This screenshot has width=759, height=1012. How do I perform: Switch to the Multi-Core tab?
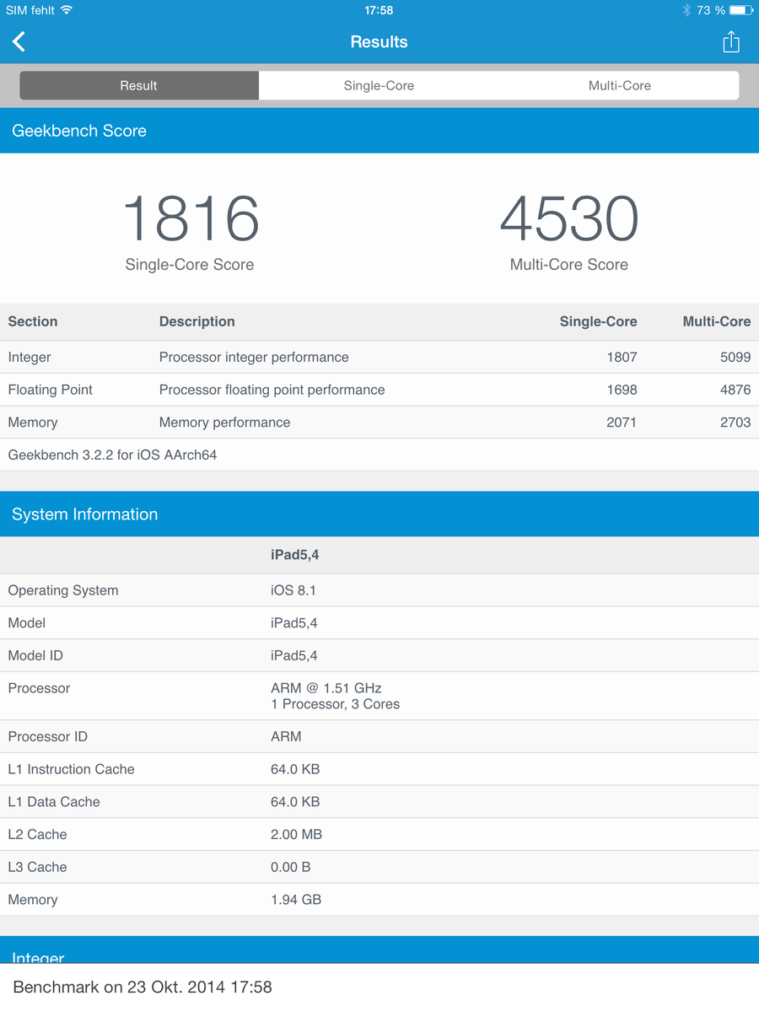coord(619,85)
